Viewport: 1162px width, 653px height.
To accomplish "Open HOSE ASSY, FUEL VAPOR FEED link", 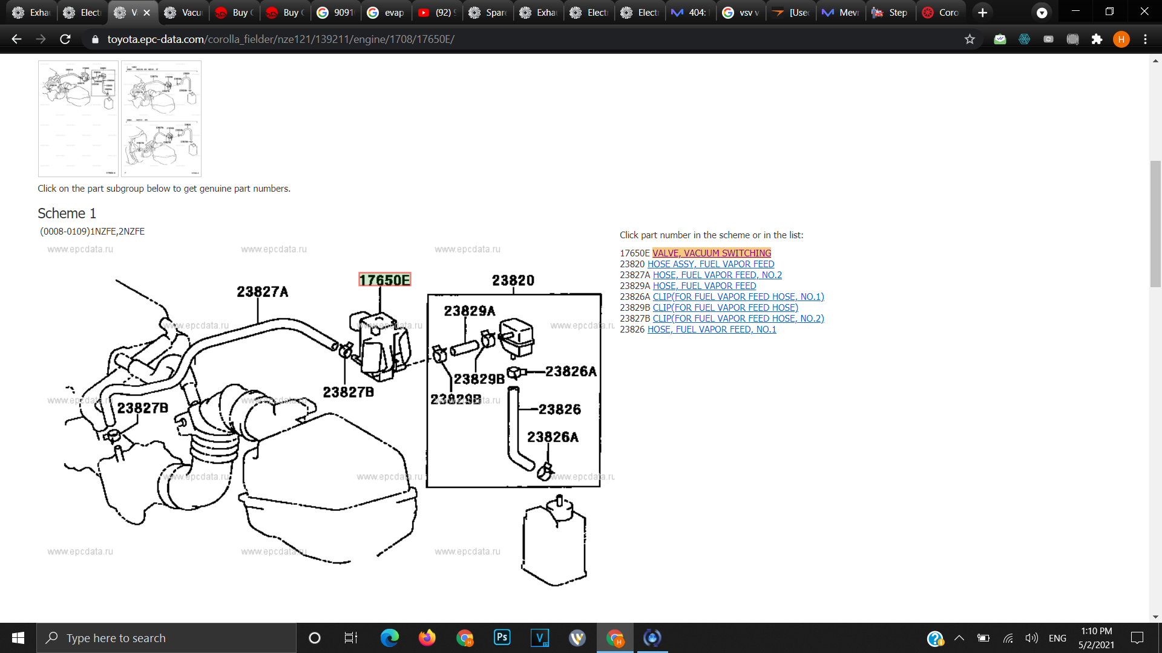I will tap(711, 264).
